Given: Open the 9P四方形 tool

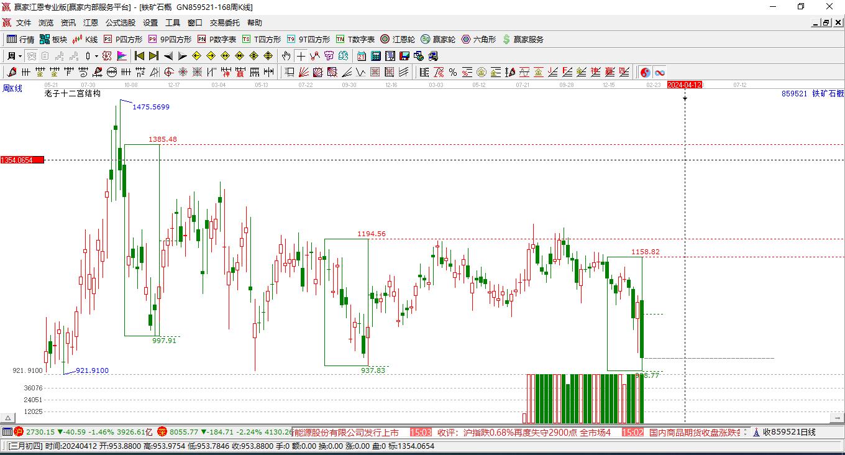Looking at the screenshot, I should (170, 39).
